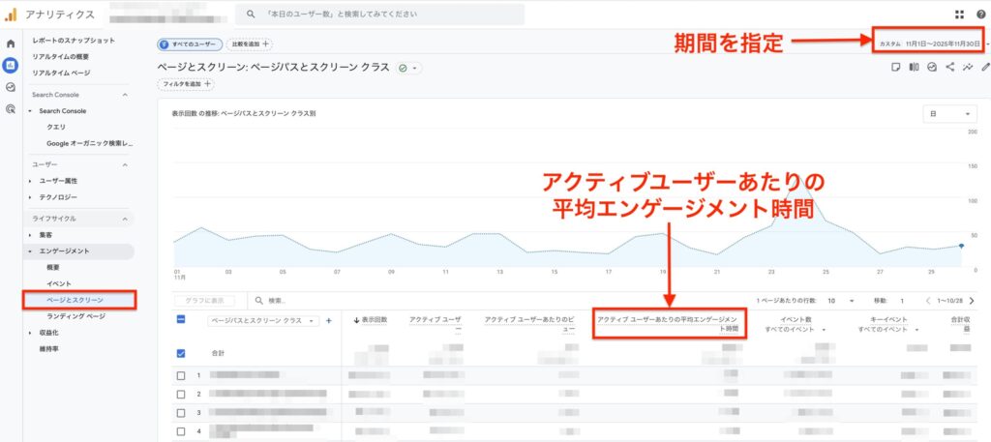Open the Google apps grid icon
This screenshot has width=991, height=442.
pyautogui.click(x=959, y=15)
